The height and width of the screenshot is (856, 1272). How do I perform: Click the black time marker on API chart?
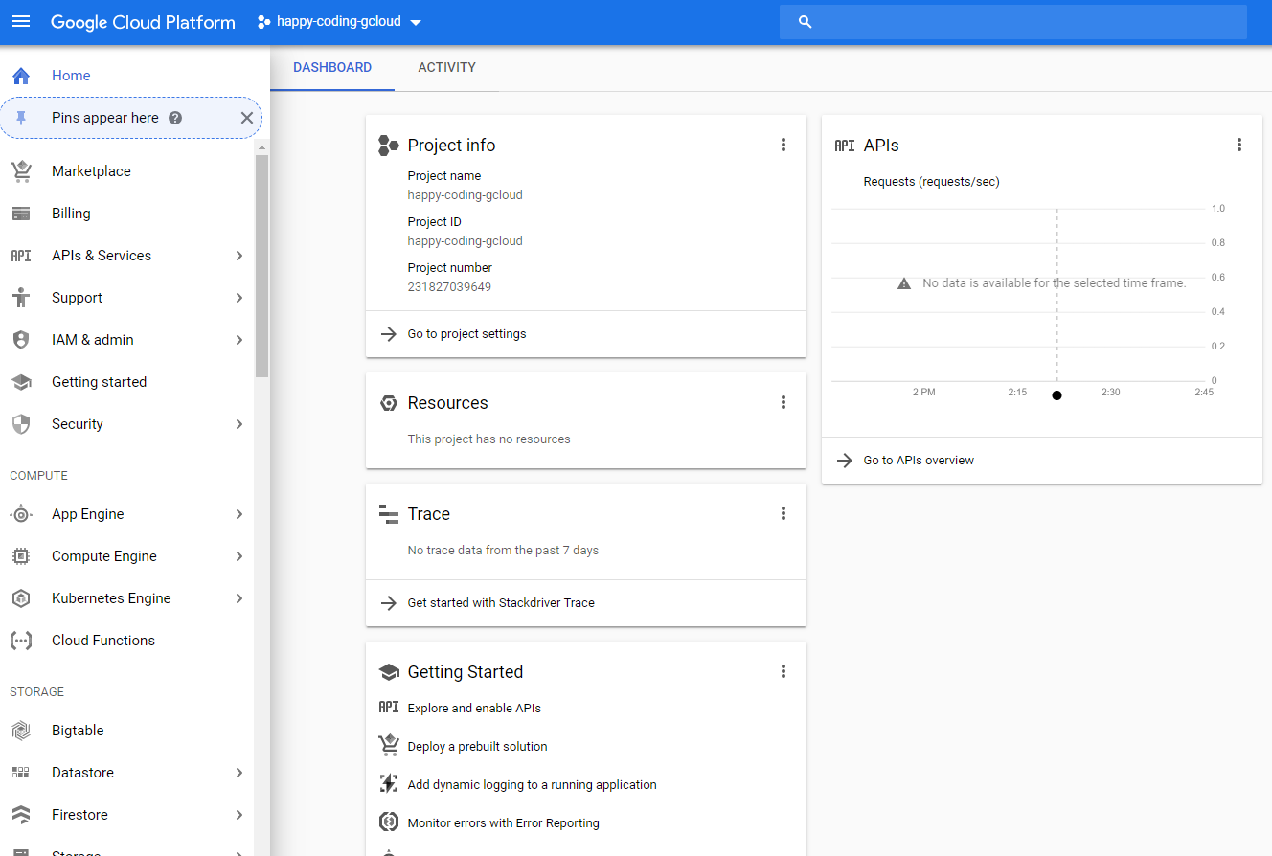[x=1056, y=395]
